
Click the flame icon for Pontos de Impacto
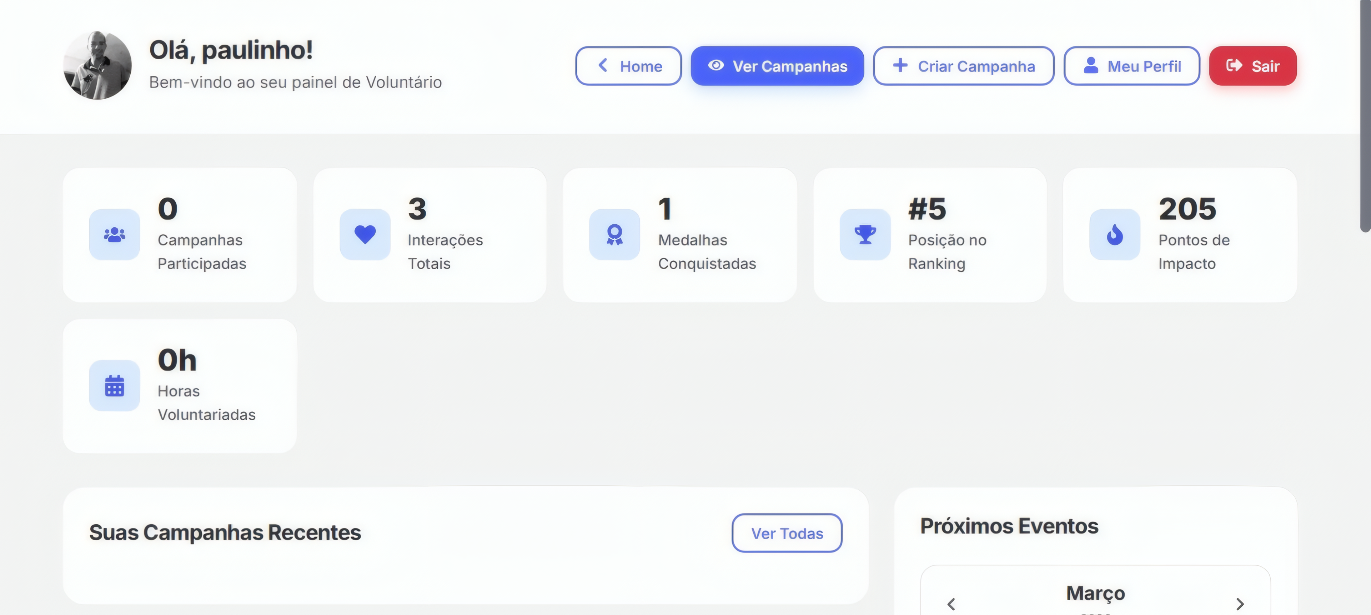point(1115,234)
